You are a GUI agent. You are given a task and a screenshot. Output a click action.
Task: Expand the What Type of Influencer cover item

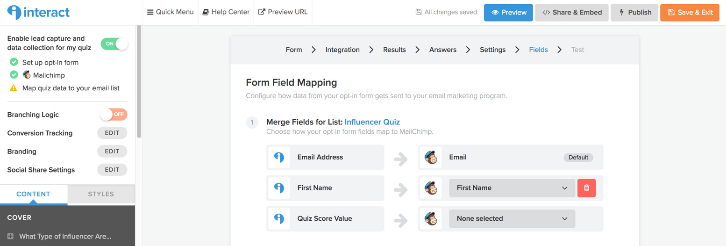pyautogui.click(x=10, y=236)
